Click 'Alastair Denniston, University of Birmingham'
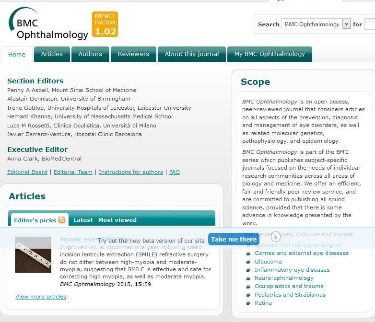The image size is (375, 322). 69,99
